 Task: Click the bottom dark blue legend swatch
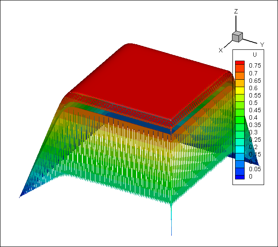point(240,177)
